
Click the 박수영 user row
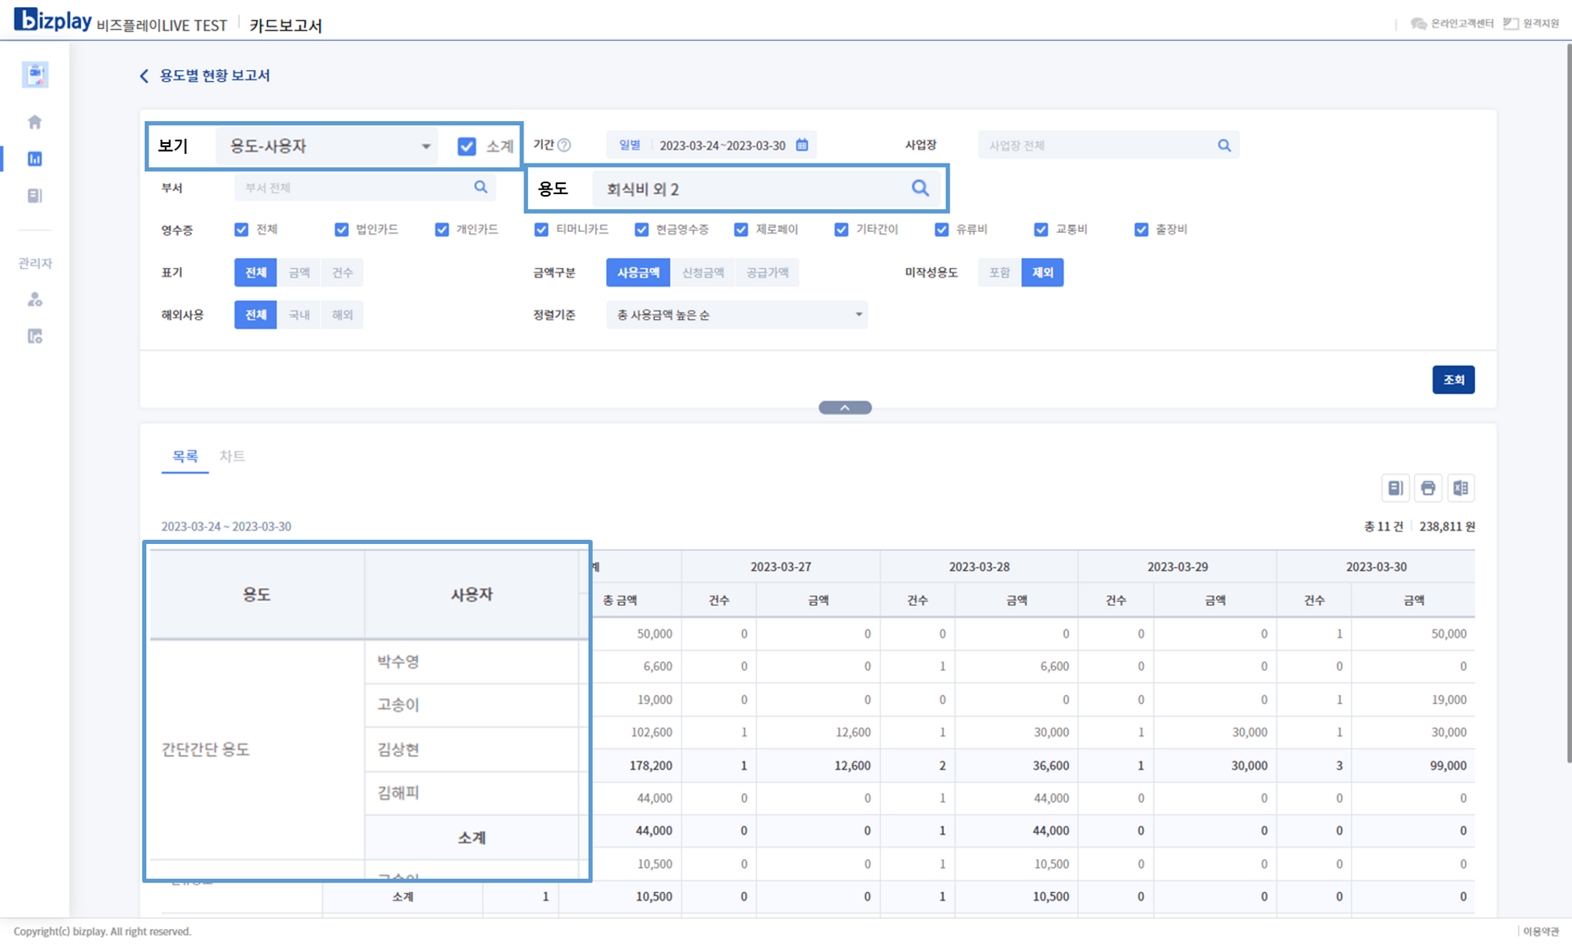(x=472, y=662)
